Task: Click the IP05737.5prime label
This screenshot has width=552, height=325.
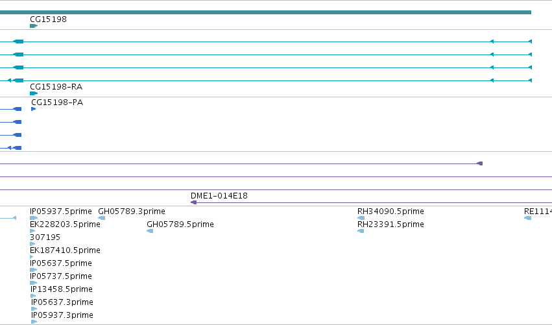Action: (x=60, y=276)
